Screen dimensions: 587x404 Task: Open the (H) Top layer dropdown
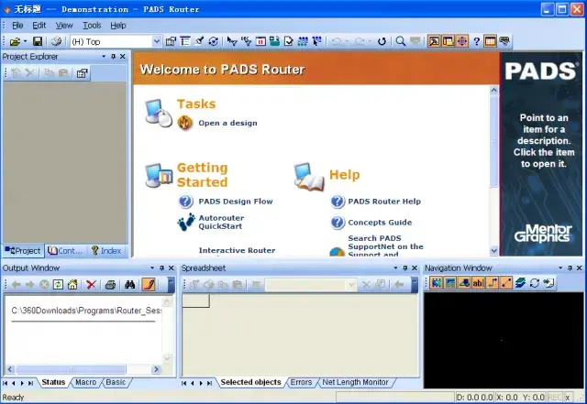[x=157, y=41]
